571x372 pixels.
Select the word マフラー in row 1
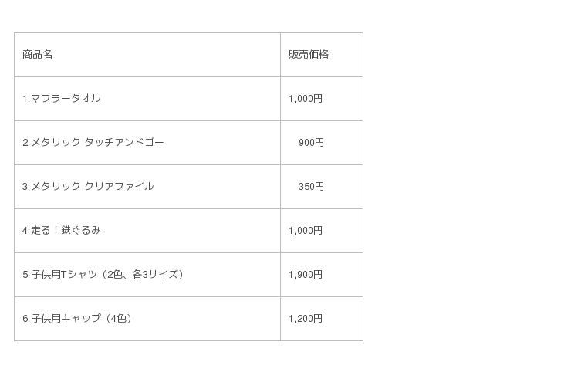[50, 99]
